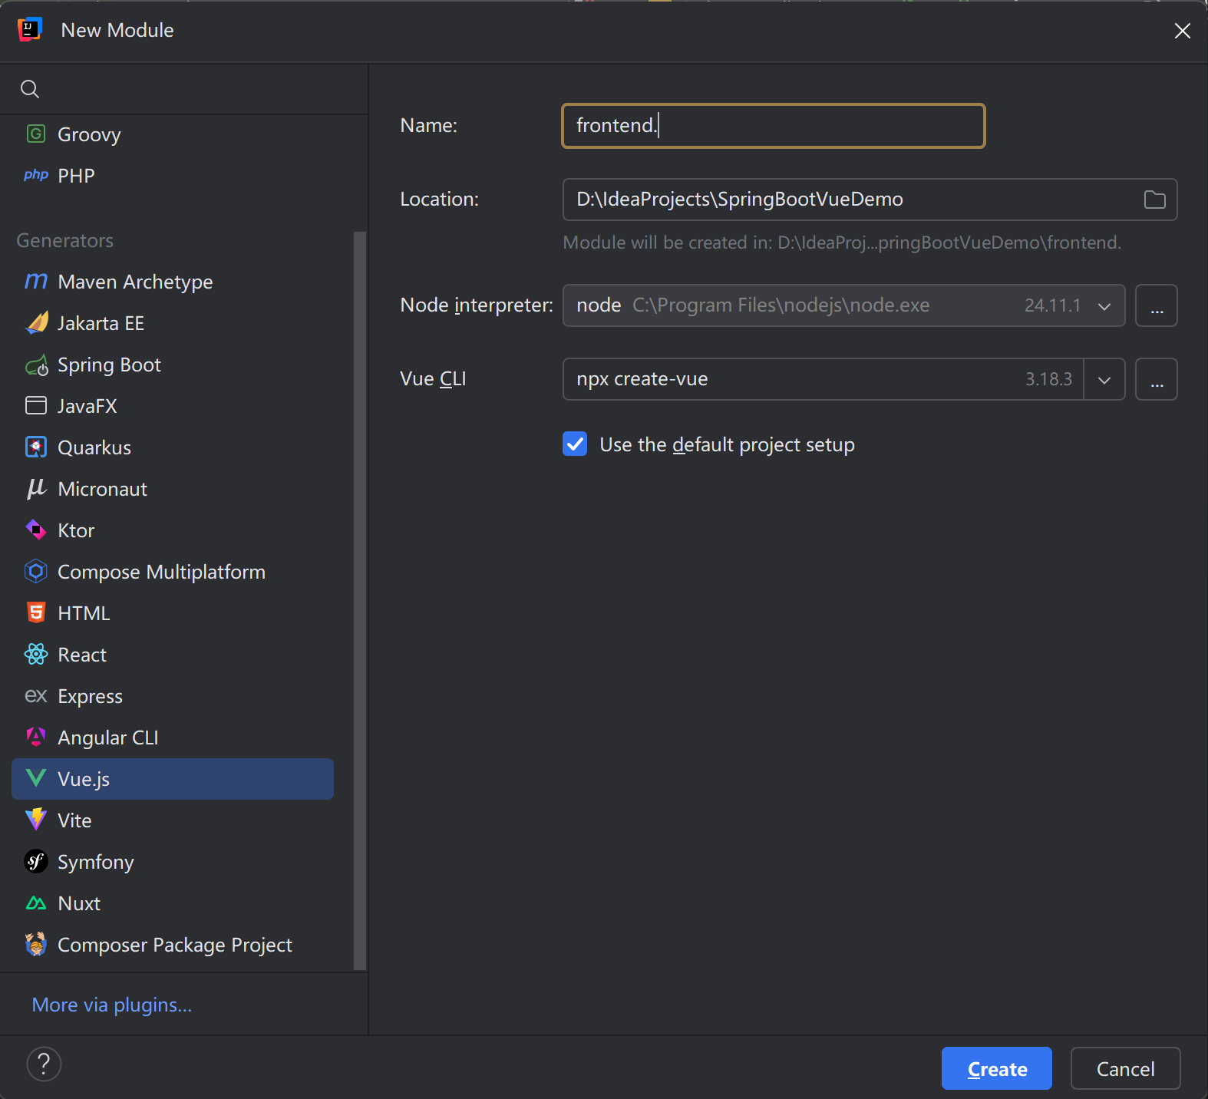Select the Micronaut generator label
The image size is (1208, 1099).
point(102,489)
